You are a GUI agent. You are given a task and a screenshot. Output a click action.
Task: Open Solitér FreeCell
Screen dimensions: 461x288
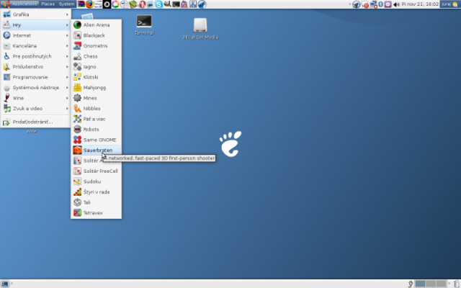pyautogui.click(x=96, y=171)
